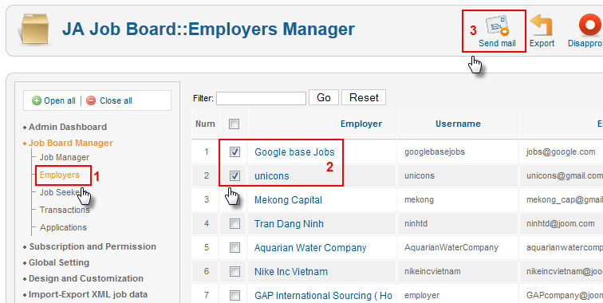
Task: Expand Design and Customization section
Action: point(86,278)
